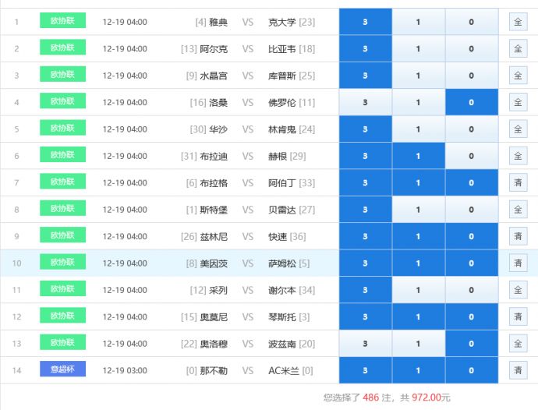
Task: Deselect the 0 option in 布拉格 vs 阿伯丁 row
Action: click(471, 183)
